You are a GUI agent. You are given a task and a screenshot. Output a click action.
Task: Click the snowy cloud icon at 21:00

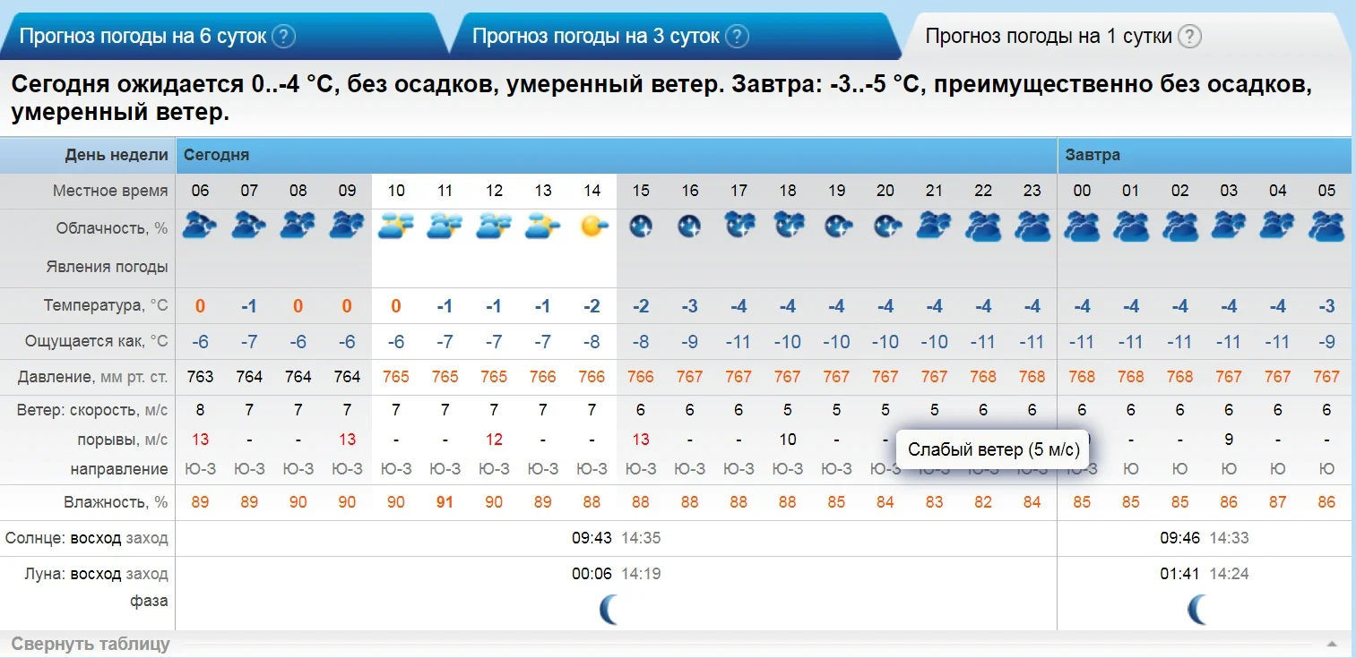[x=934, y=225]
